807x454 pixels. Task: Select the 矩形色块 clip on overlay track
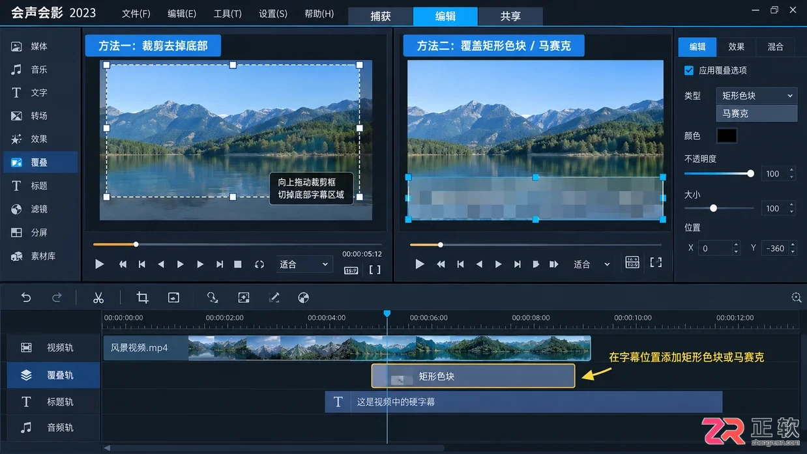pyautogui.click(x=473, y=376)
